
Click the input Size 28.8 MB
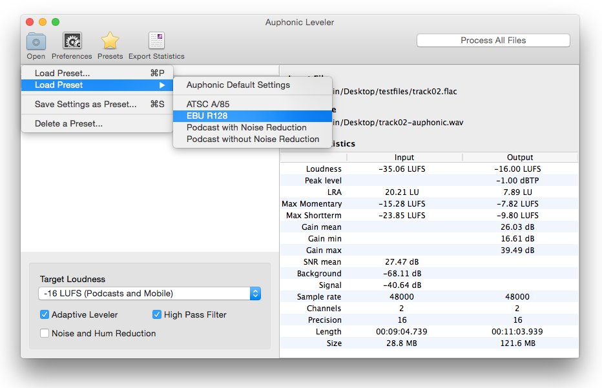pos(402,343)
